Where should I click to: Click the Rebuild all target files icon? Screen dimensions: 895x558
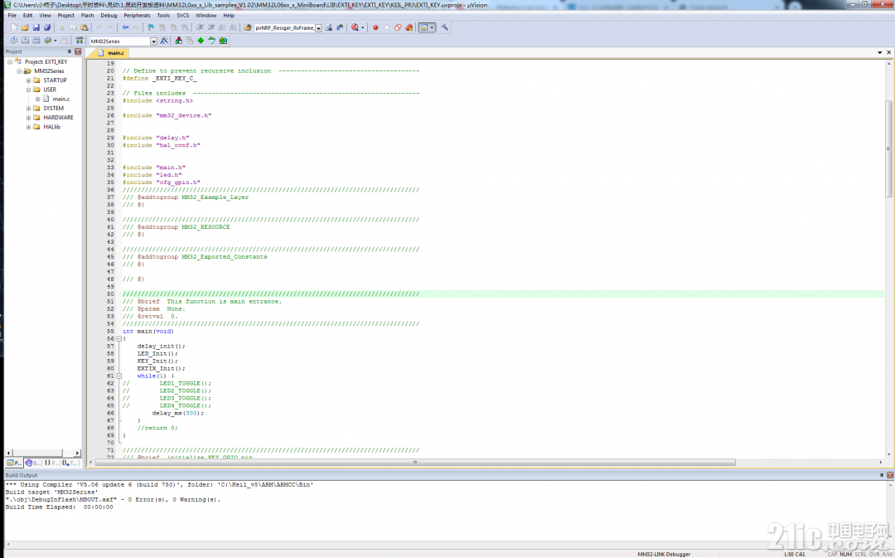36,41
